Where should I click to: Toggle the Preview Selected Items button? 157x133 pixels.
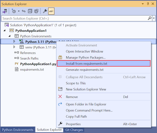click(51, 11)
